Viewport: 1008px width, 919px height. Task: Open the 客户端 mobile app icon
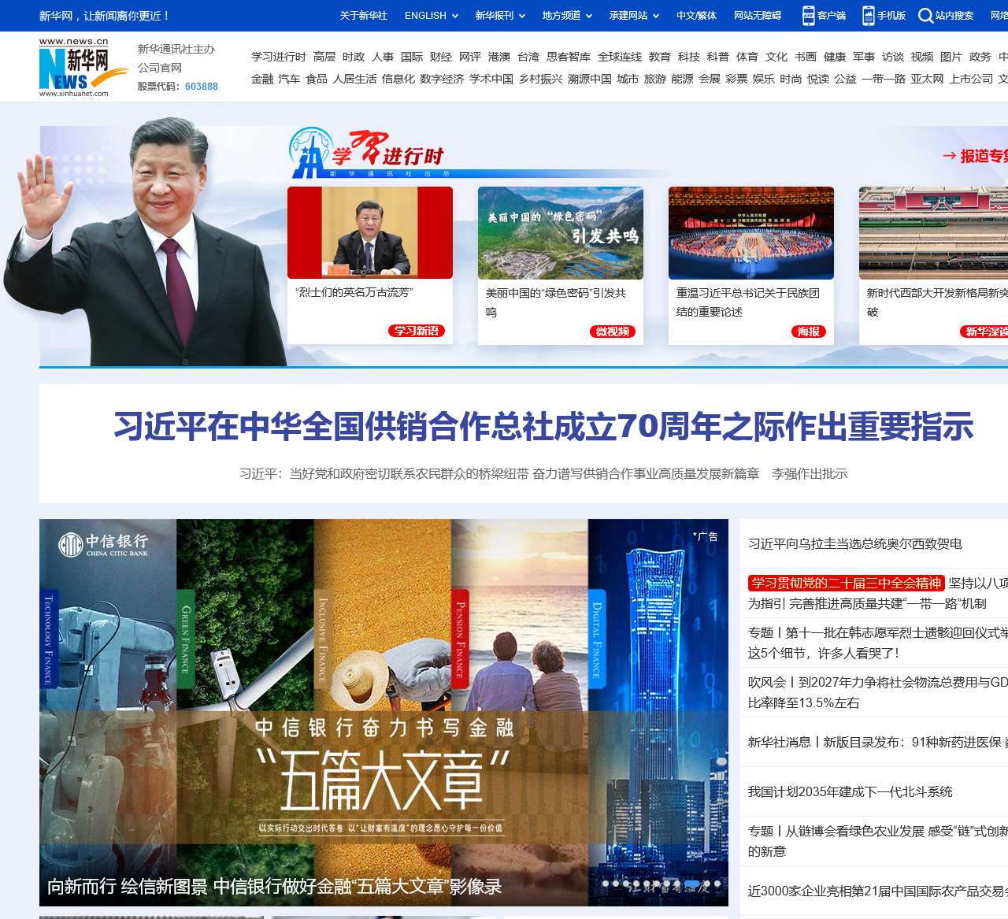point(809,15)
